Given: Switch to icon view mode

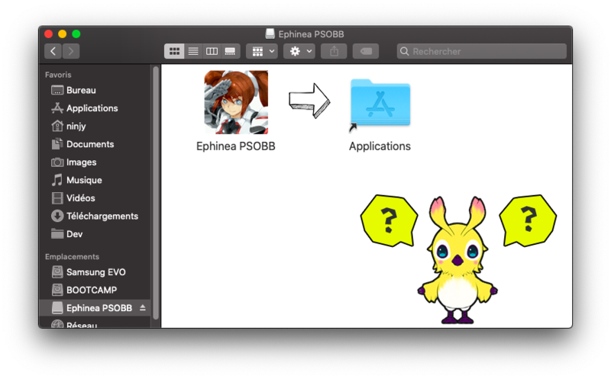Looking at the screenshot, I should pos(174,51).
